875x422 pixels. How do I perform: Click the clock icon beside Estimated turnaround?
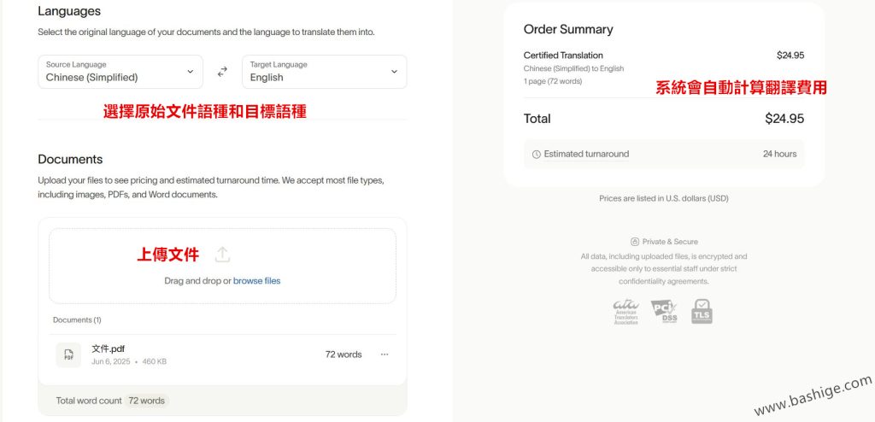[537, 154]
